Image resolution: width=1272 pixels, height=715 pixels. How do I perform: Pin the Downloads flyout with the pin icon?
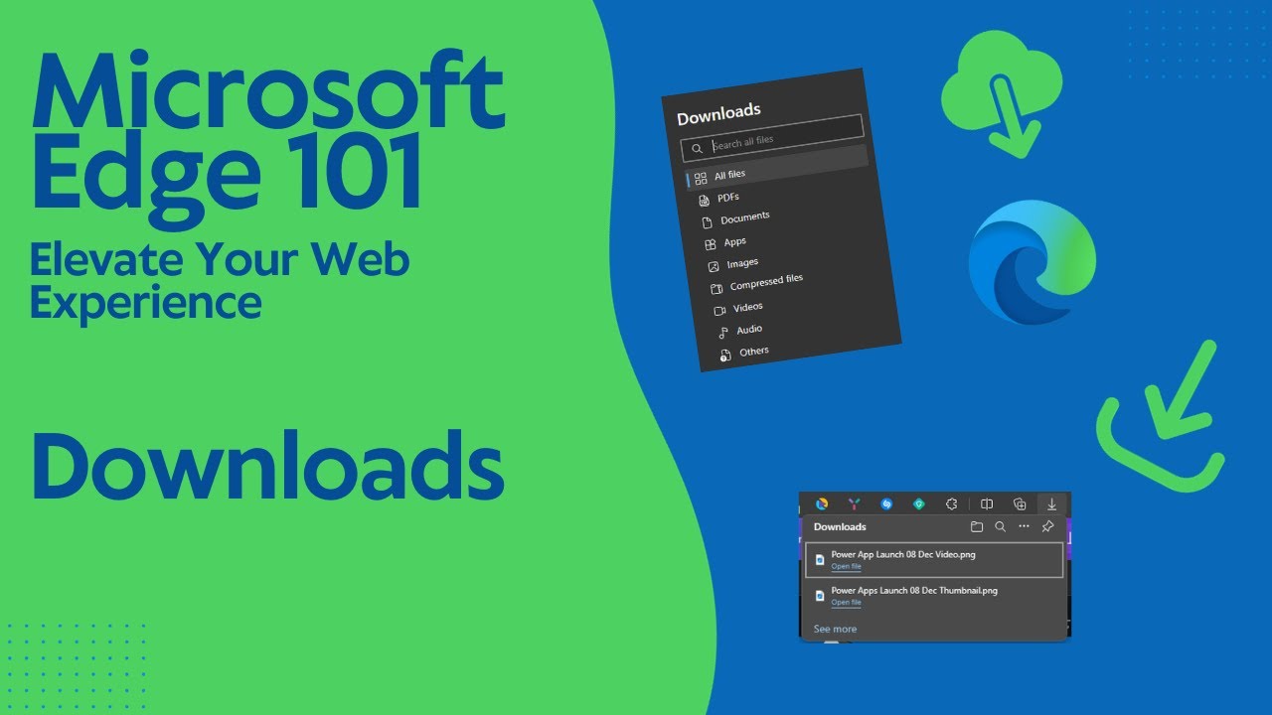1047,527
